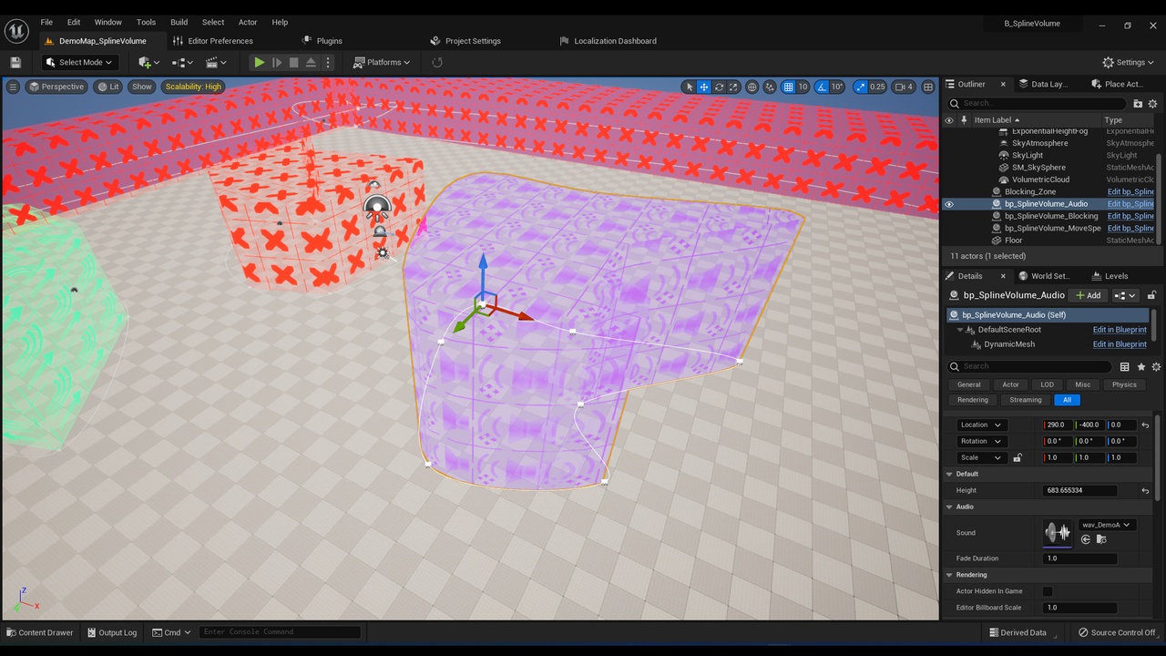Image resolution: width=1166 pixels, height=656 pixels.
Task: Change scale snap value 0.25
Action: [x=877, y=87]
